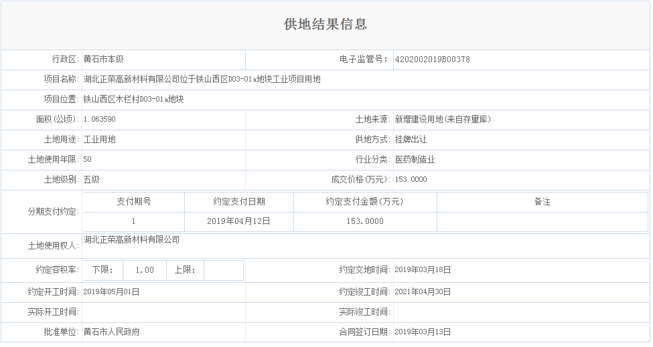Select the 供地方式 value 挂牌出让
Viewport: 653px width, 347px height.
411,140
